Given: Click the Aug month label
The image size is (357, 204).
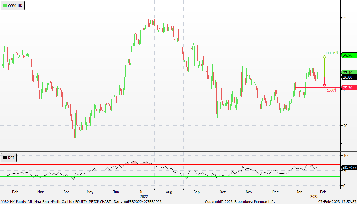Looking at the screenshot, I should [169, 192].
